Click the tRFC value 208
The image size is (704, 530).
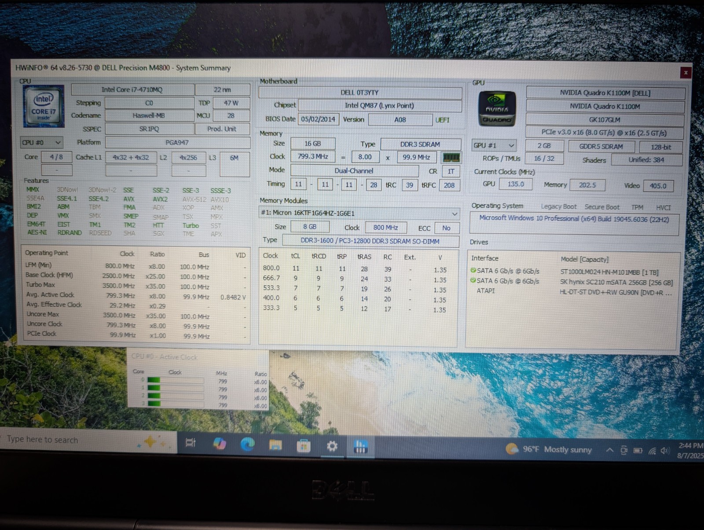[449, 185]
